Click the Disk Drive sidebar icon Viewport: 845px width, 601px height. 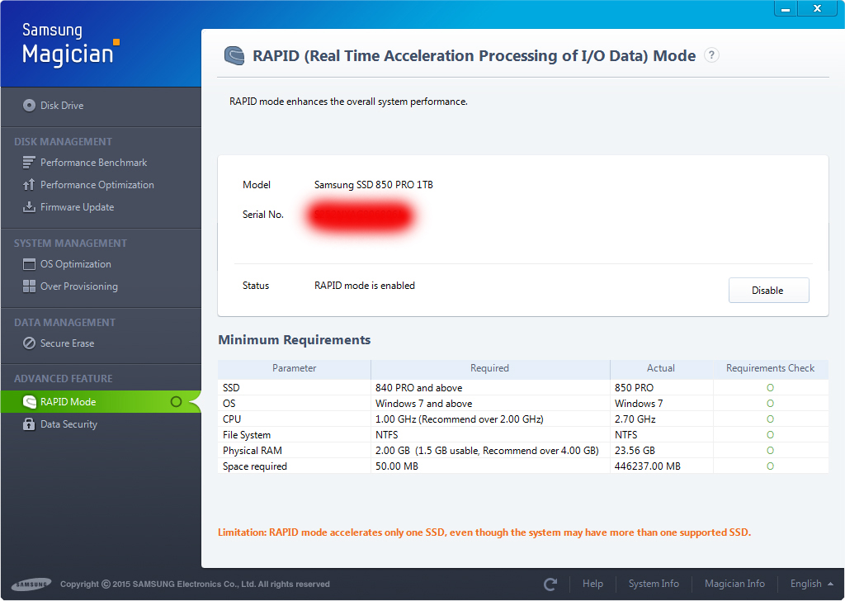coord(30,106)
